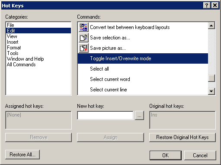221x165 pixels.
Task: Select the Window and Help category
Action: point(38,59)
